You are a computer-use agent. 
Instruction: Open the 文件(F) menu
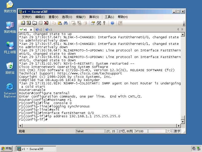pos(27,17)
